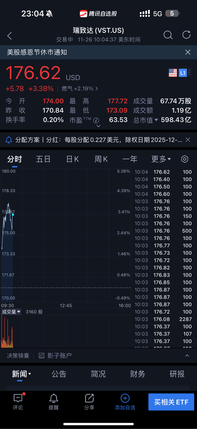
Task: Tap the 今开 174.00 value
Action: click(x=53, y=101)
